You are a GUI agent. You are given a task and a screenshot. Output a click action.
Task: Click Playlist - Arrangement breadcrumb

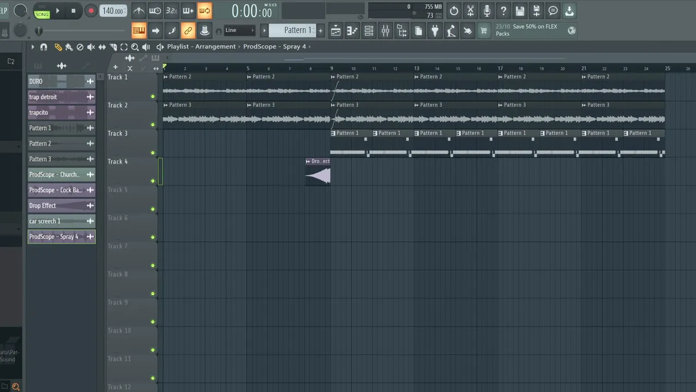[x=201, y=46]
